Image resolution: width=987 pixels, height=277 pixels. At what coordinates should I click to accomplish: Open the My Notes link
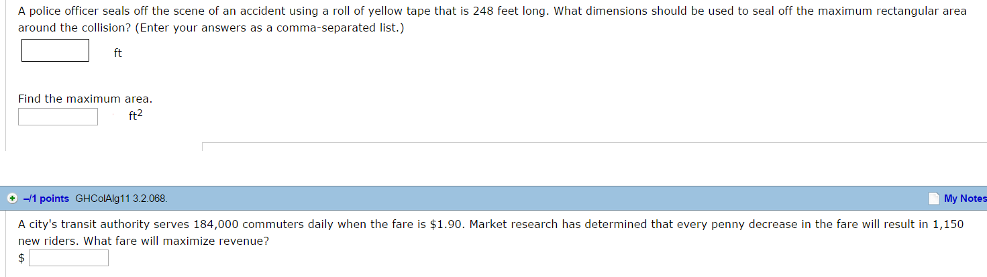tap(965, 199)
